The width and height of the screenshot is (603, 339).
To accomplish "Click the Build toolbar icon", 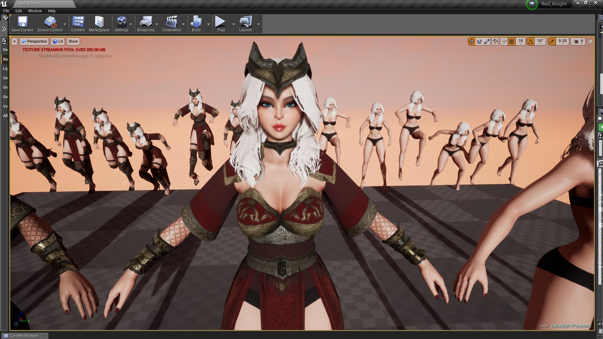I will tap(196, 24).
